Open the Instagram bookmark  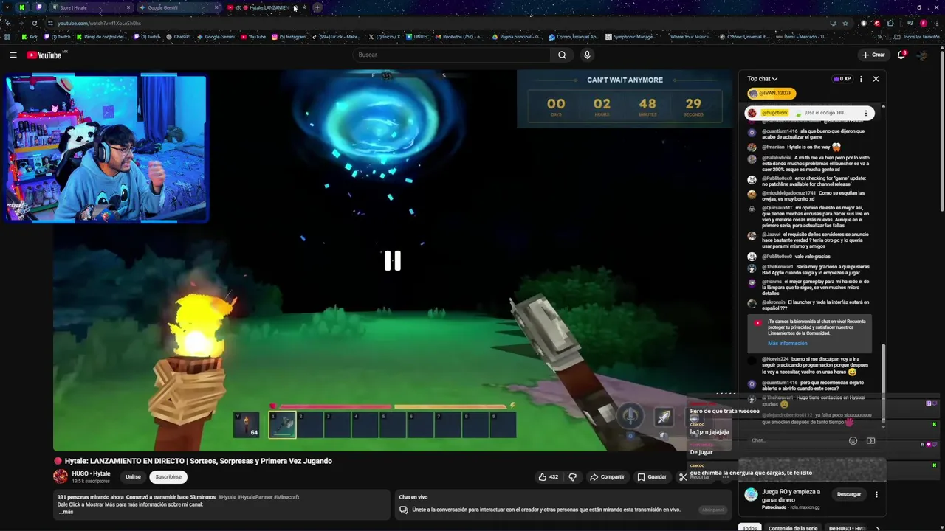click(x=289, y=36)
